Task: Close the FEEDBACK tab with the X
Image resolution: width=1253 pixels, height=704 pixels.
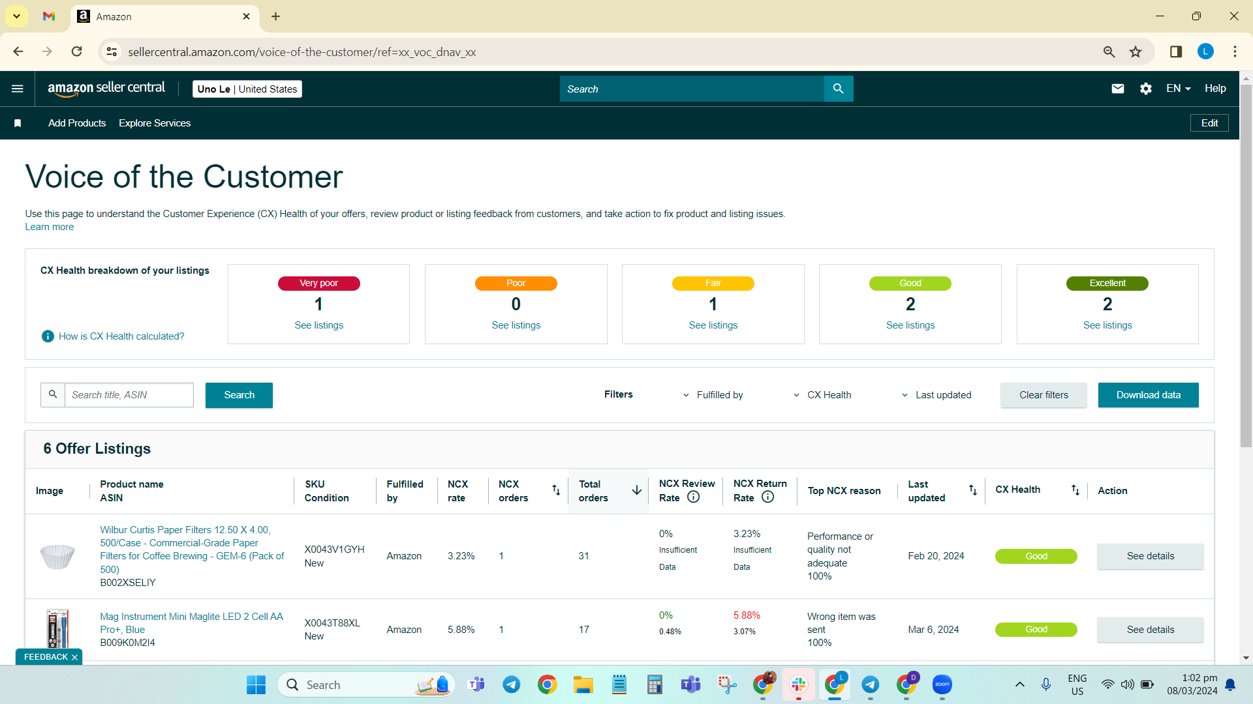Action: 74,657
